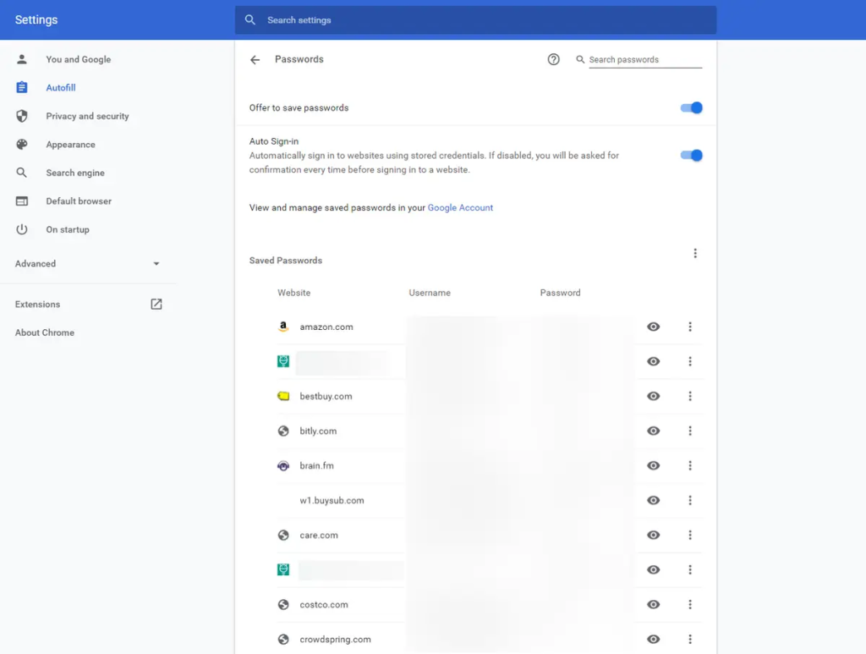Viewport: 866px width, 654px height.
Task: Click the magnifier icon in Search settings bar
Action: (250, 20)
